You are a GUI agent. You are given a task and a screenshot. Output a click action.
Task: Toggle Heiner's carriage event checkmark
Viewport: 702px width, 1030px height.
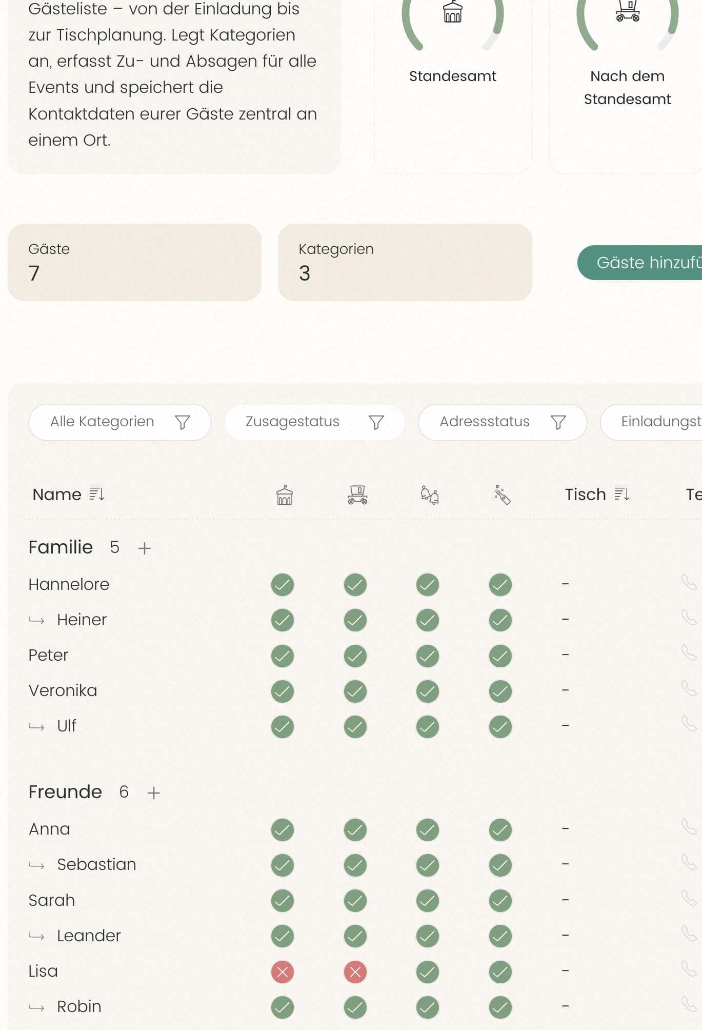coord(355,621)
